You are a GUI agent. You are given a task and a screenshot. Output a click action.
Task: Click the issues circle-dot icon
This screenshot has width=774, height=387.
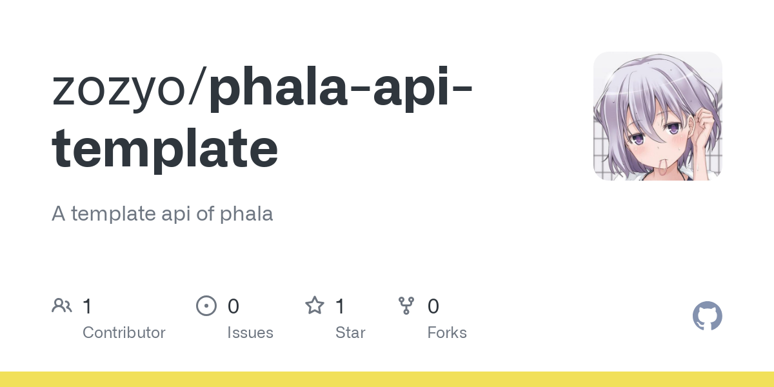click(206, 306)
